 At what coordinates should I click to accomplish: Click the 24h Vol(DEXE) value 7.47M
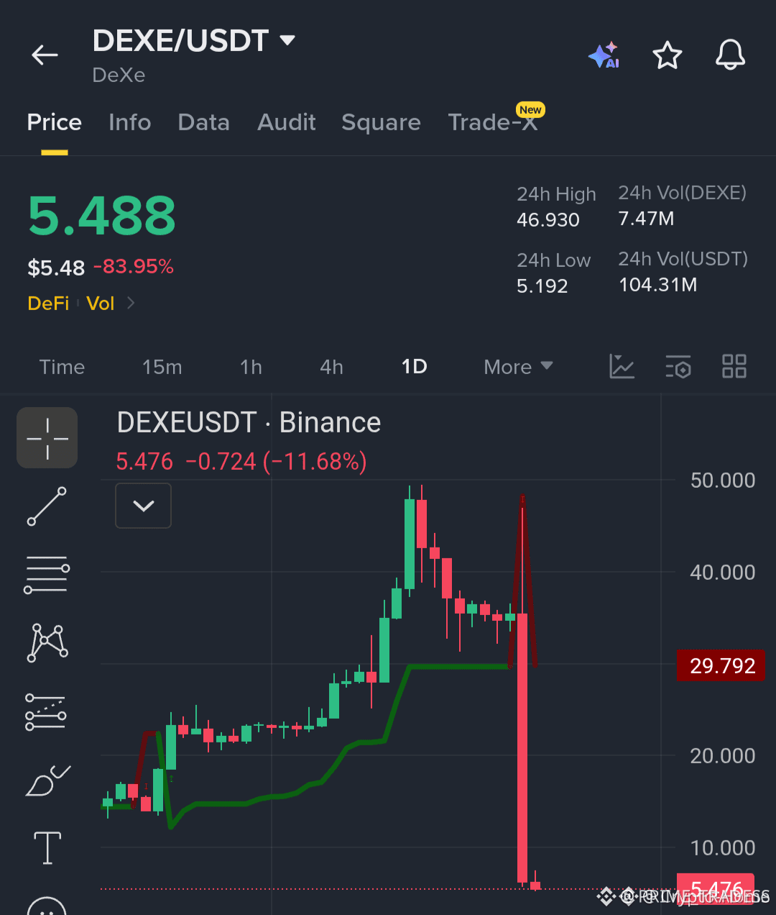coord(647,219)
